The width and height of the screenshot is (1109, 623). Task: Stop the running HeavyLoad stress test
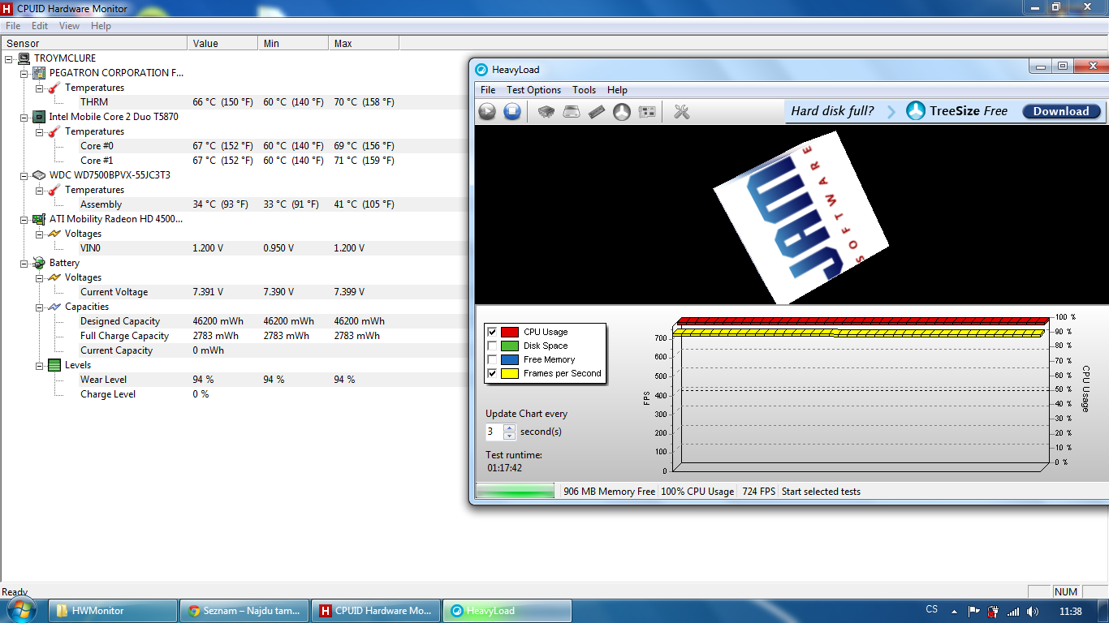(512, 112)
